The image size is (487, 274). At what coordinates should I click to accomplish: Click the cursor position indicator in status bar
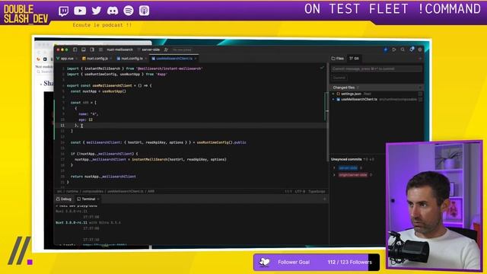(288, 192)
